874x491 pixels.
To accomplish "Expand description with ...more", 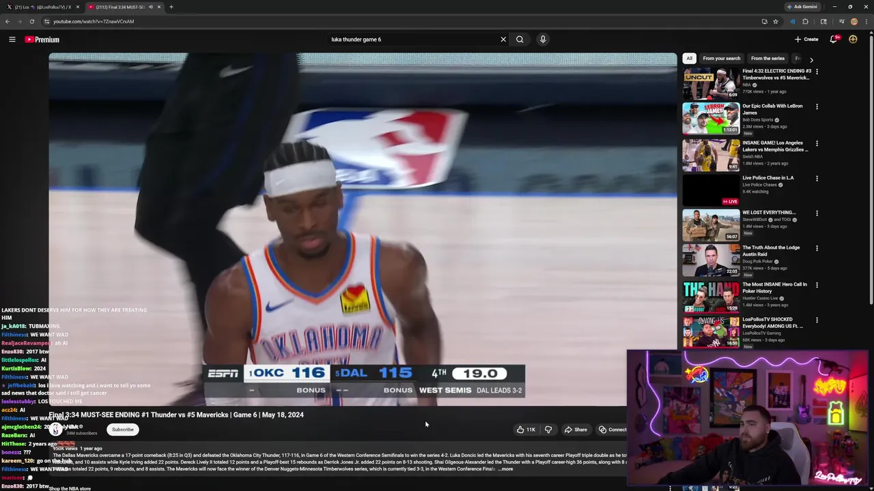I will pyautogui.click(x=506, y=469).
